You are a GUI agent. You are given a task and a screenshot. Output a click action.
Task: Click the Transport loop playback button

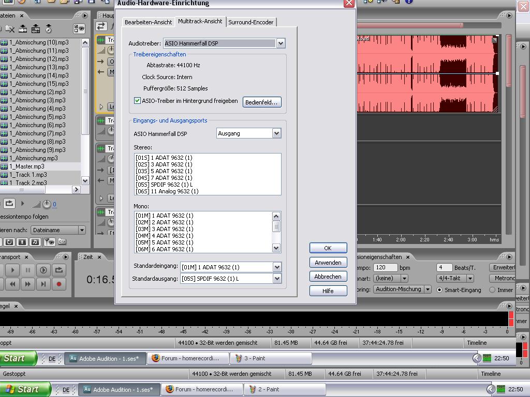(x=59, y=270)
